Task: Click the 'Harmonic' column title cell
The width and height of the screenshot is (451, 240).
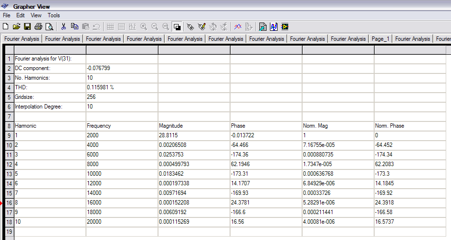Action: point(50,126)
